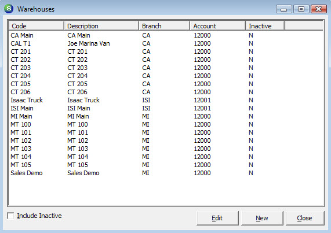Click the green S application icon

pyautogui.click(x=9, y=9)
